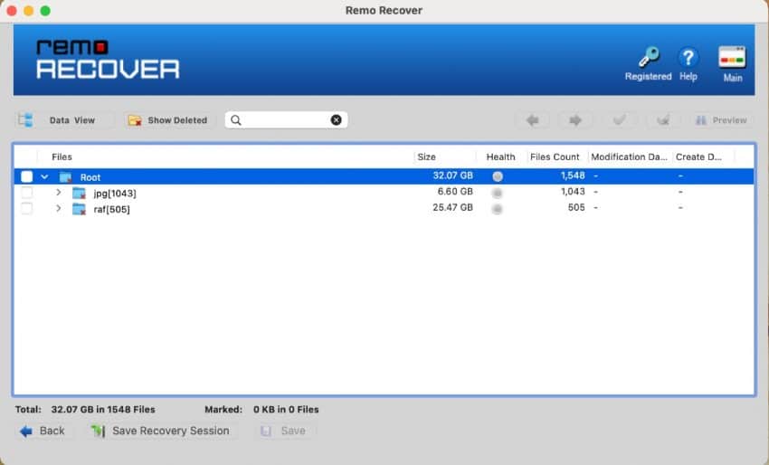Click the Files Count column header
Screen dimensions: 769x465
[555, 157]
